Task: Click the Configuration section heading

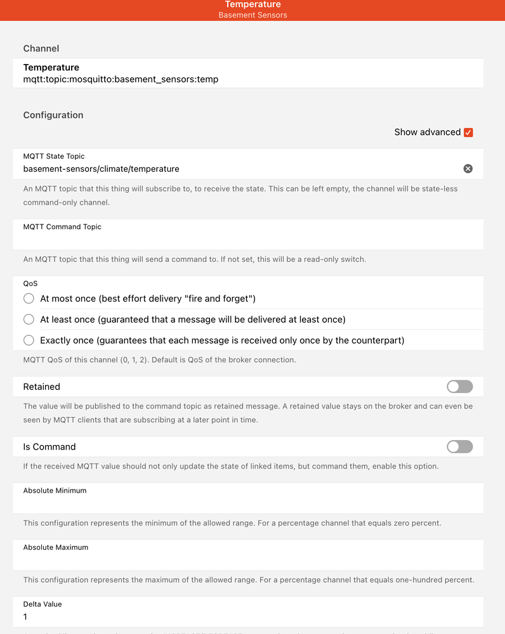Action: tap(53, 115)
